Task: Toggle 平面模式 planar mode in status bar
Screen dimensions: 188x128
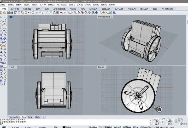Action: pos(108,127)
